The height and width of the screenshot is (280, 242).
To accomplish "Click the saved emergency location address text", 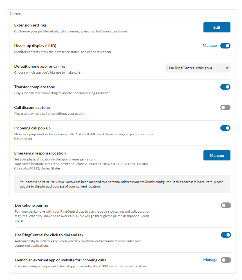I will coord(82,166).
